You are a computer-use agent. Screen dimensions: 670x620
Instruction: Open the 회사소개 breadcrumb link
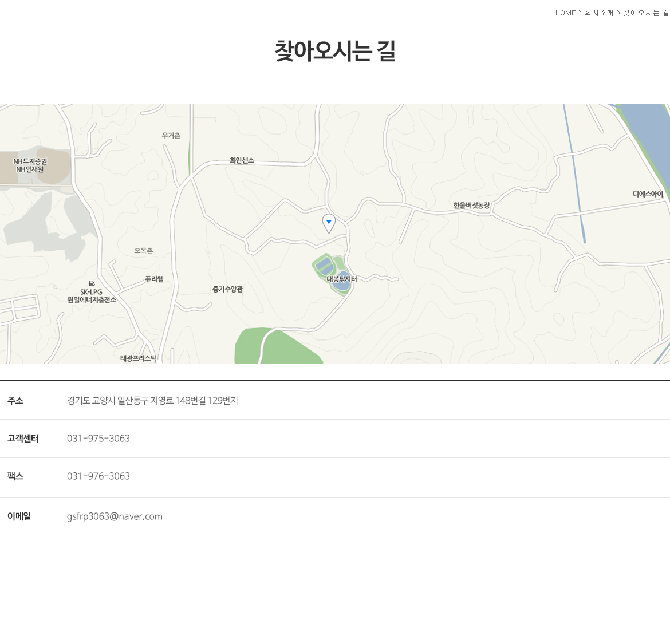pyautogui.click(x=599, y=13)
